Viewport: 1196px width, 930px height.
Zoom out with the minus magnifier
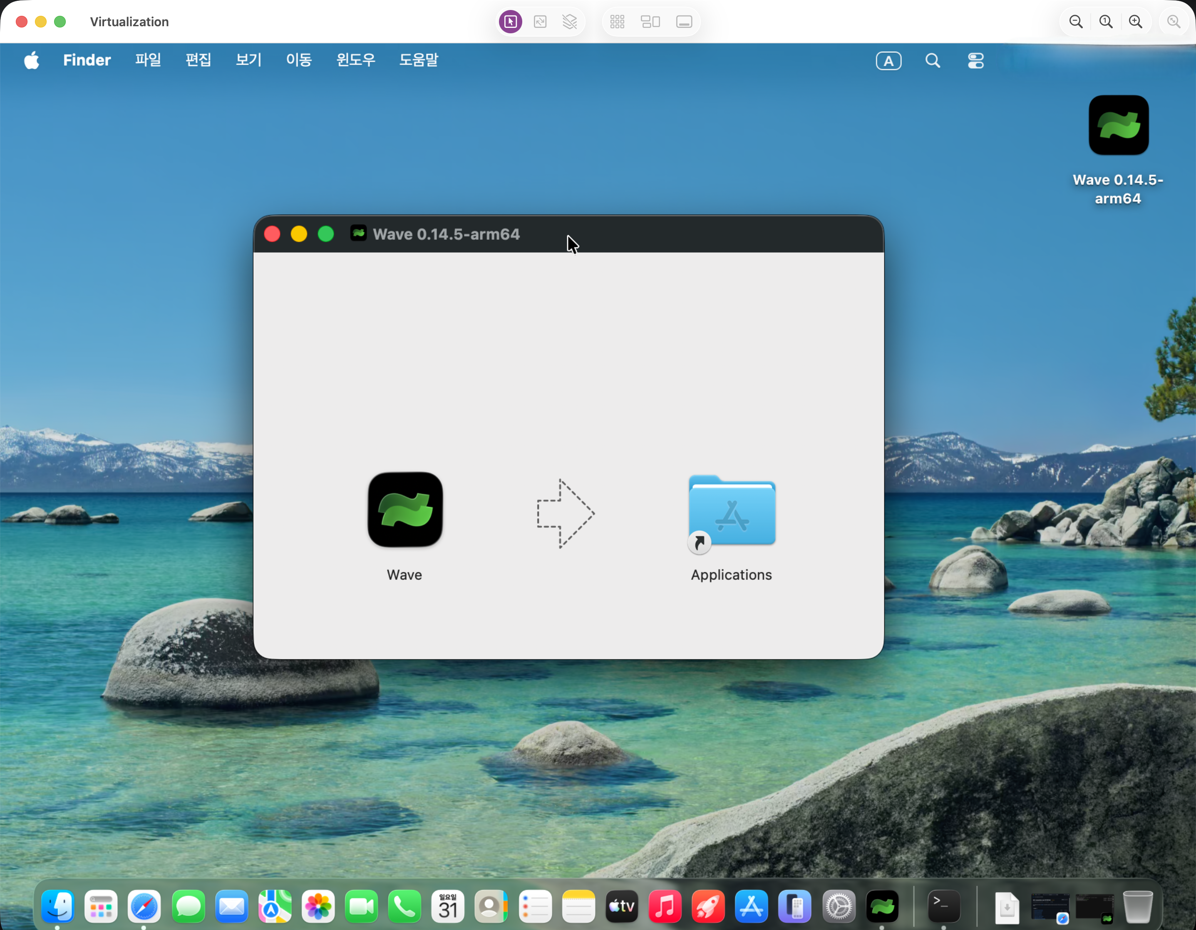(x=1075, y=22)
